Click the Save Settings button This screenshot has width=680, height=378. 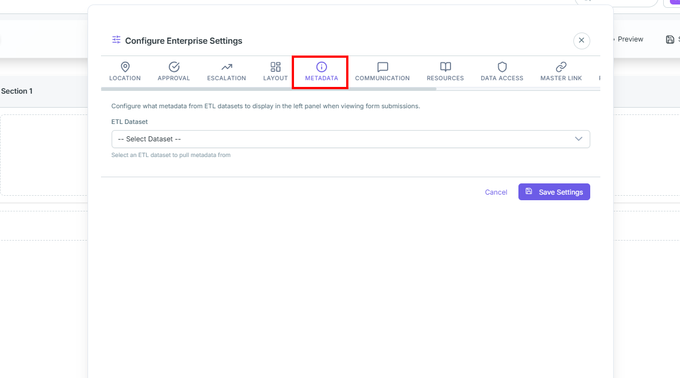(x=554, y=192)
